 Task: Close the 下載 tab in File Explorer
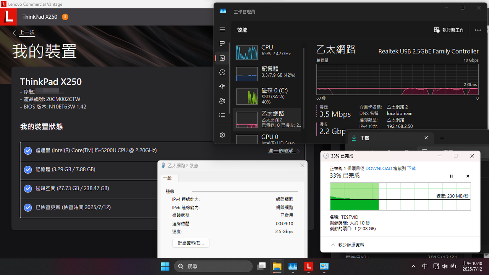coord(426,138)
